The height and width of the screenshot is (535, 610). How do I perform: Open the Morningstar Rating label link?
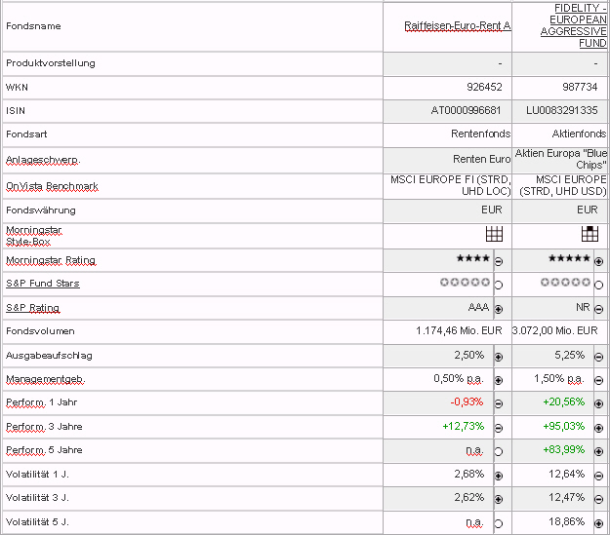click(51, 260)
